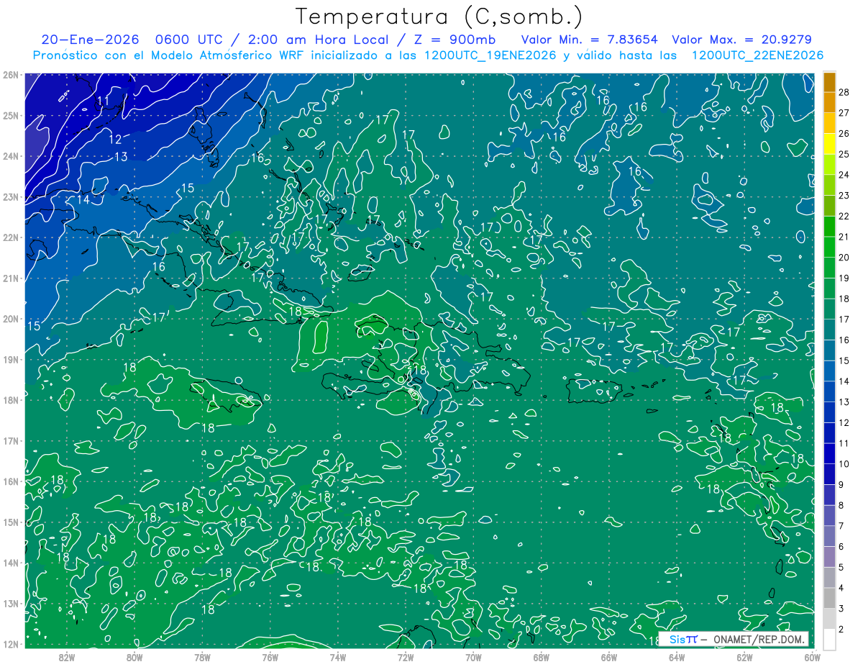Click the 62W longitude axis label
This screenshot has height=667, width=863.
(x=744, y=657)
